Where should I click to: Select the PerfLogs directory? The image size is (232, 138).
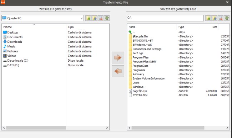point(138,53)
